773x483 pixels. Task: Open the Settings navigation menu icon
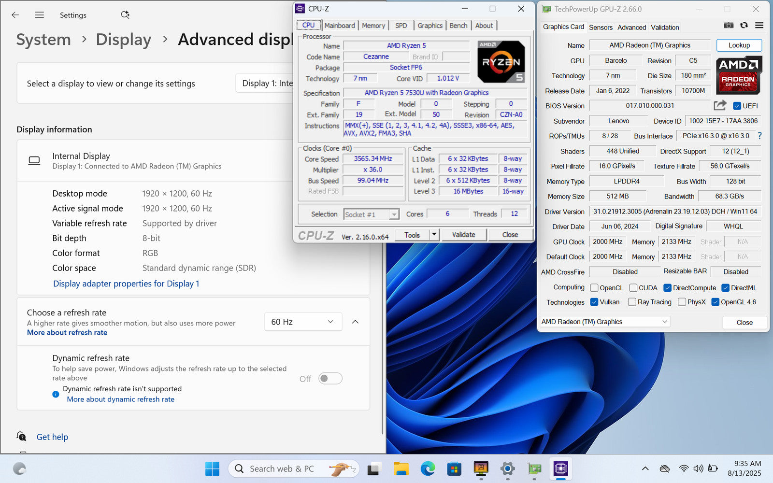click(40, 15)
